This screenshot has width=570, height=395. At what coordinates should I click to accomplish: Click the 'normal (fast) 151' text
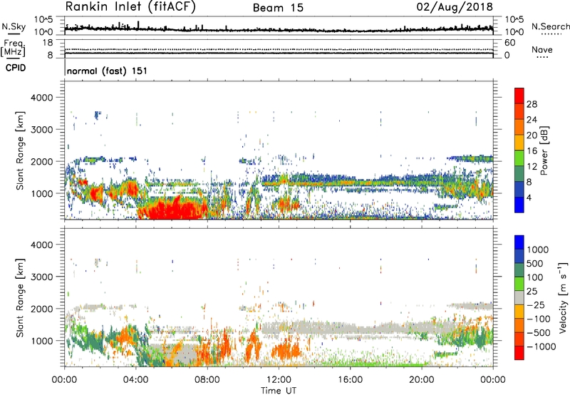pyautogui.click(x=108, y=71)
